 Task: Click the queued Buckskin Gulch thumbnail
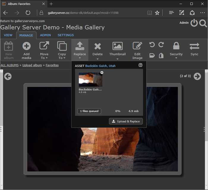coord(90,80)
